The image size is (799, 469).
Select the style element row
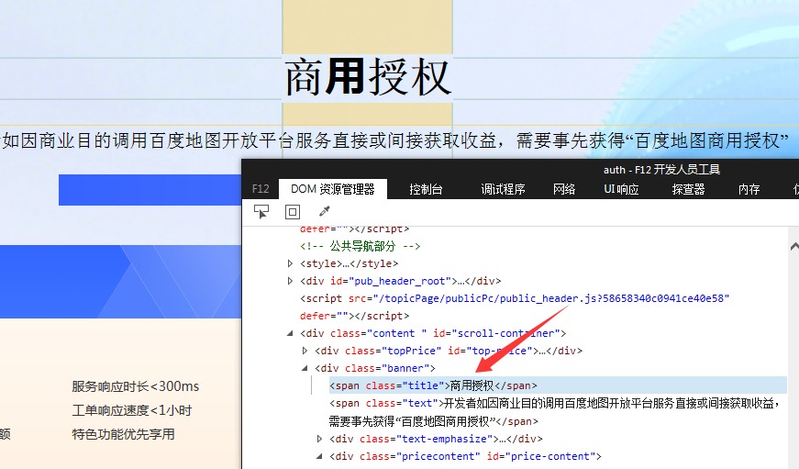click(350, 263)
